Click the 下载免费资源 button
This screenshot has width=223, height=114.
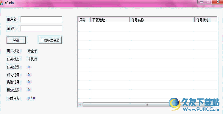[x=50, y=40]
